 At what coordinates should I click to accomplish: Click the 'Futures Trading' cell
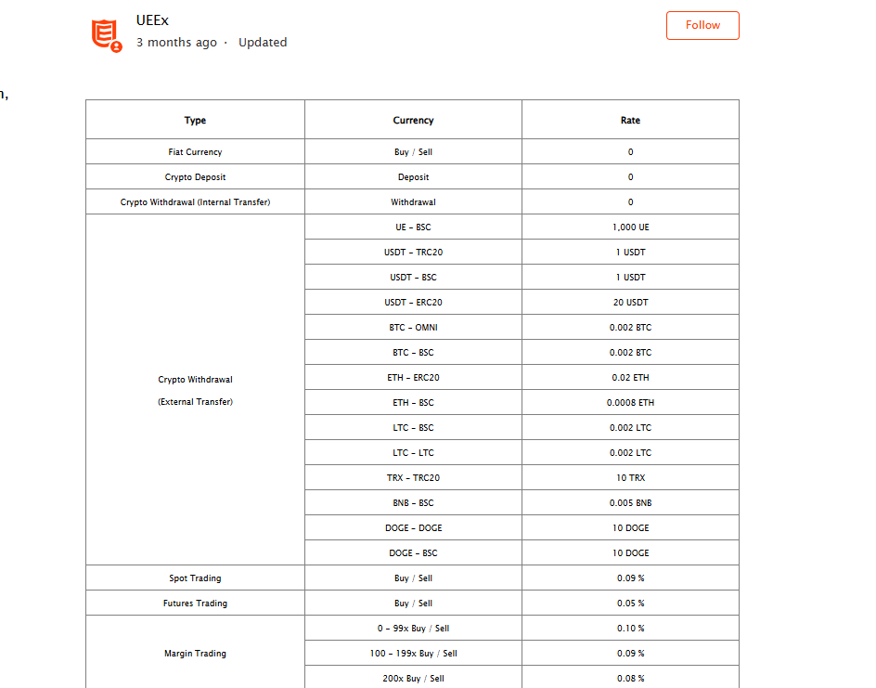pyautogui.click(x=195, y=604)
